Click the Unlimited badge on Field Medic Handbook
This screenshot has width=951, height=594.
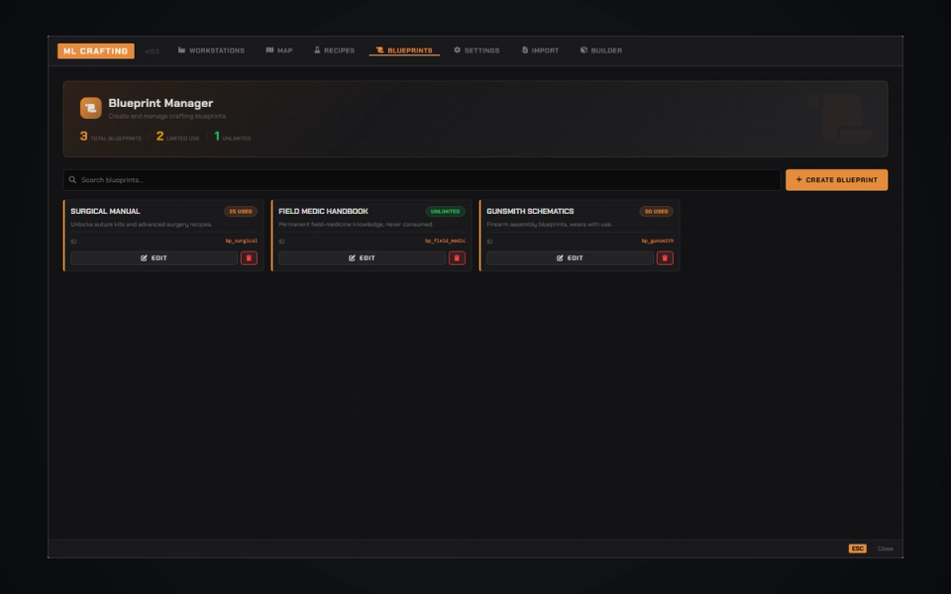coord(445,212)
